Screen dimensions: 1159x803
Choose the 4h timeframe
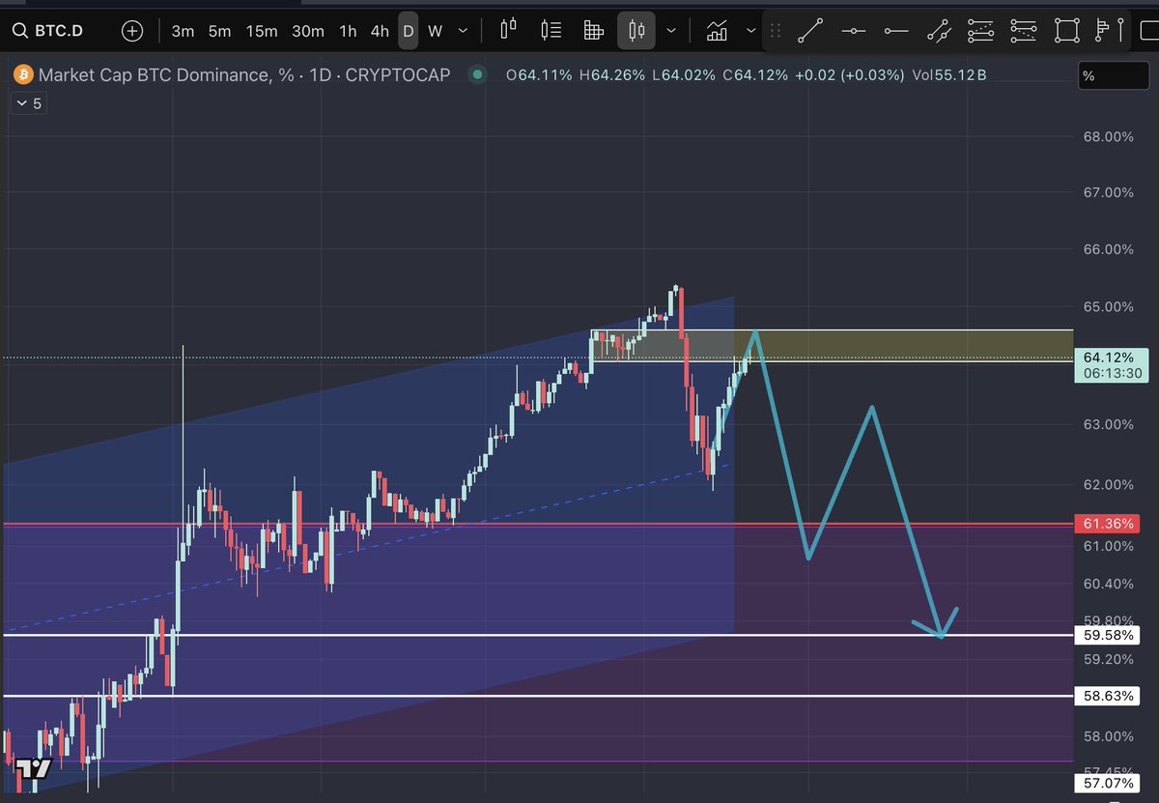tap(380, 31)
